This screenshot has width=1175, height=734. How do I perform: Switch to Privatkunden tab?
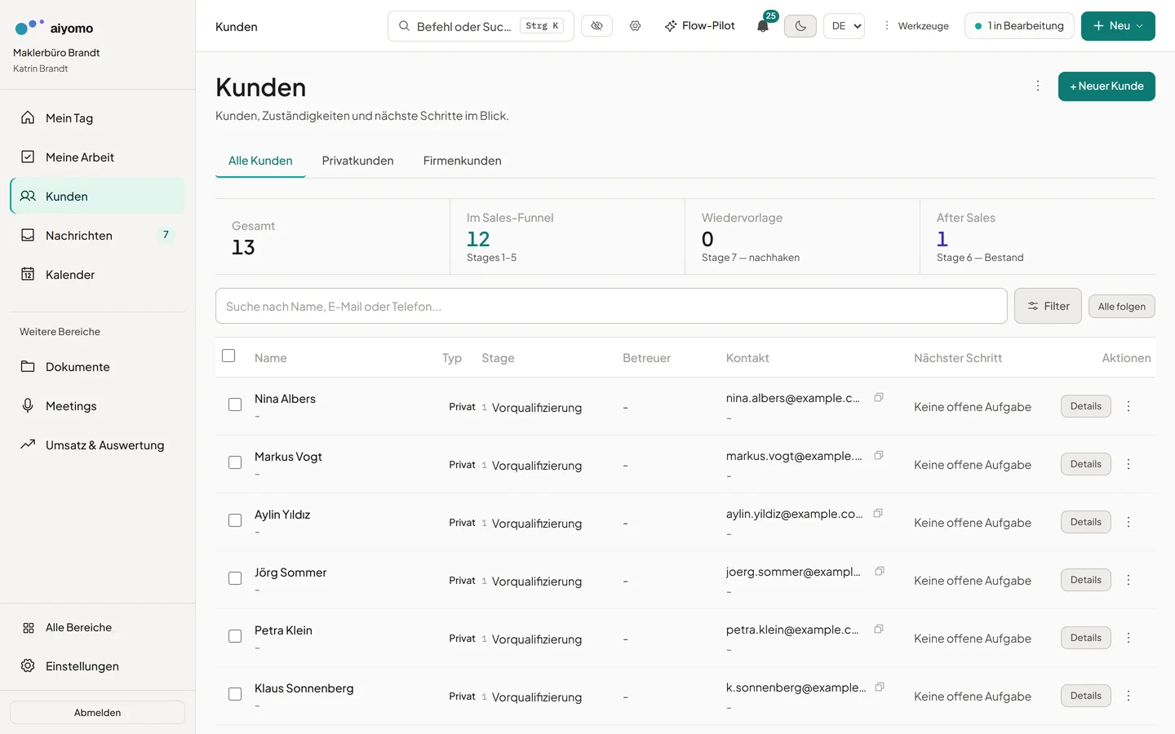click(357, 161)
